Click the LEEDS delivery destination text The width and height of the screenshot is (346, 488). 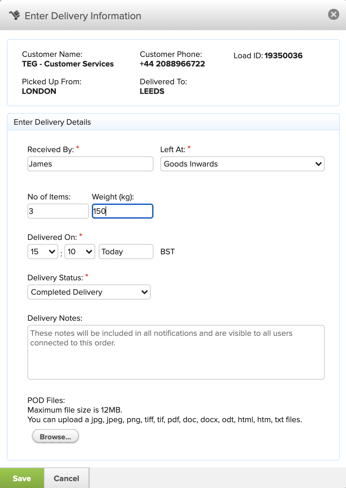pos(152,91)
